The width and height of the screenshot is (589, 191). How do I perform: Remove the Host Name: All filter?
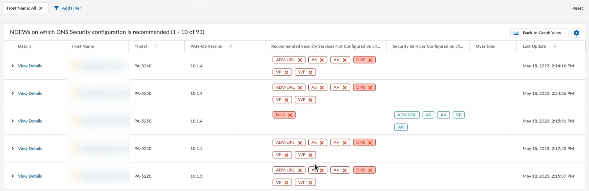[41, 8]
